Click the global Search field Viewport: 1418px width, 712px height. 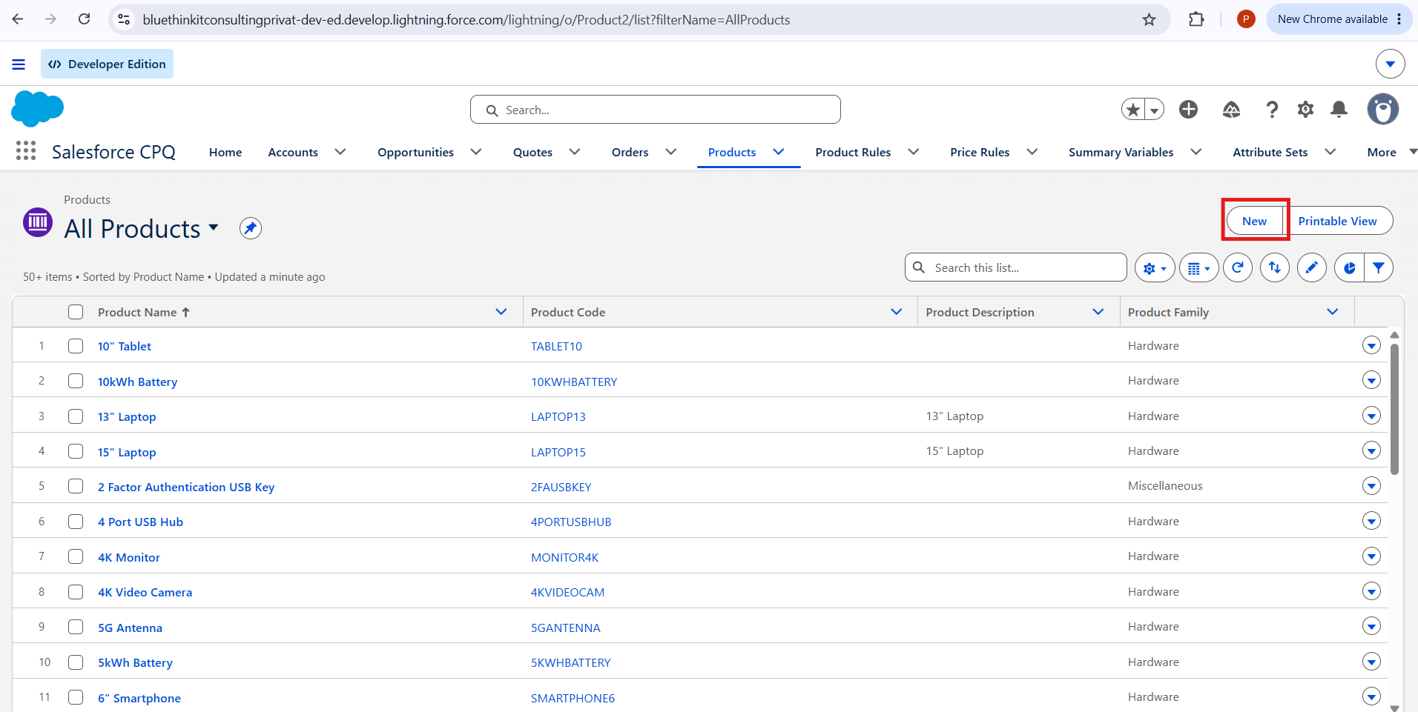tap(656, 110)
